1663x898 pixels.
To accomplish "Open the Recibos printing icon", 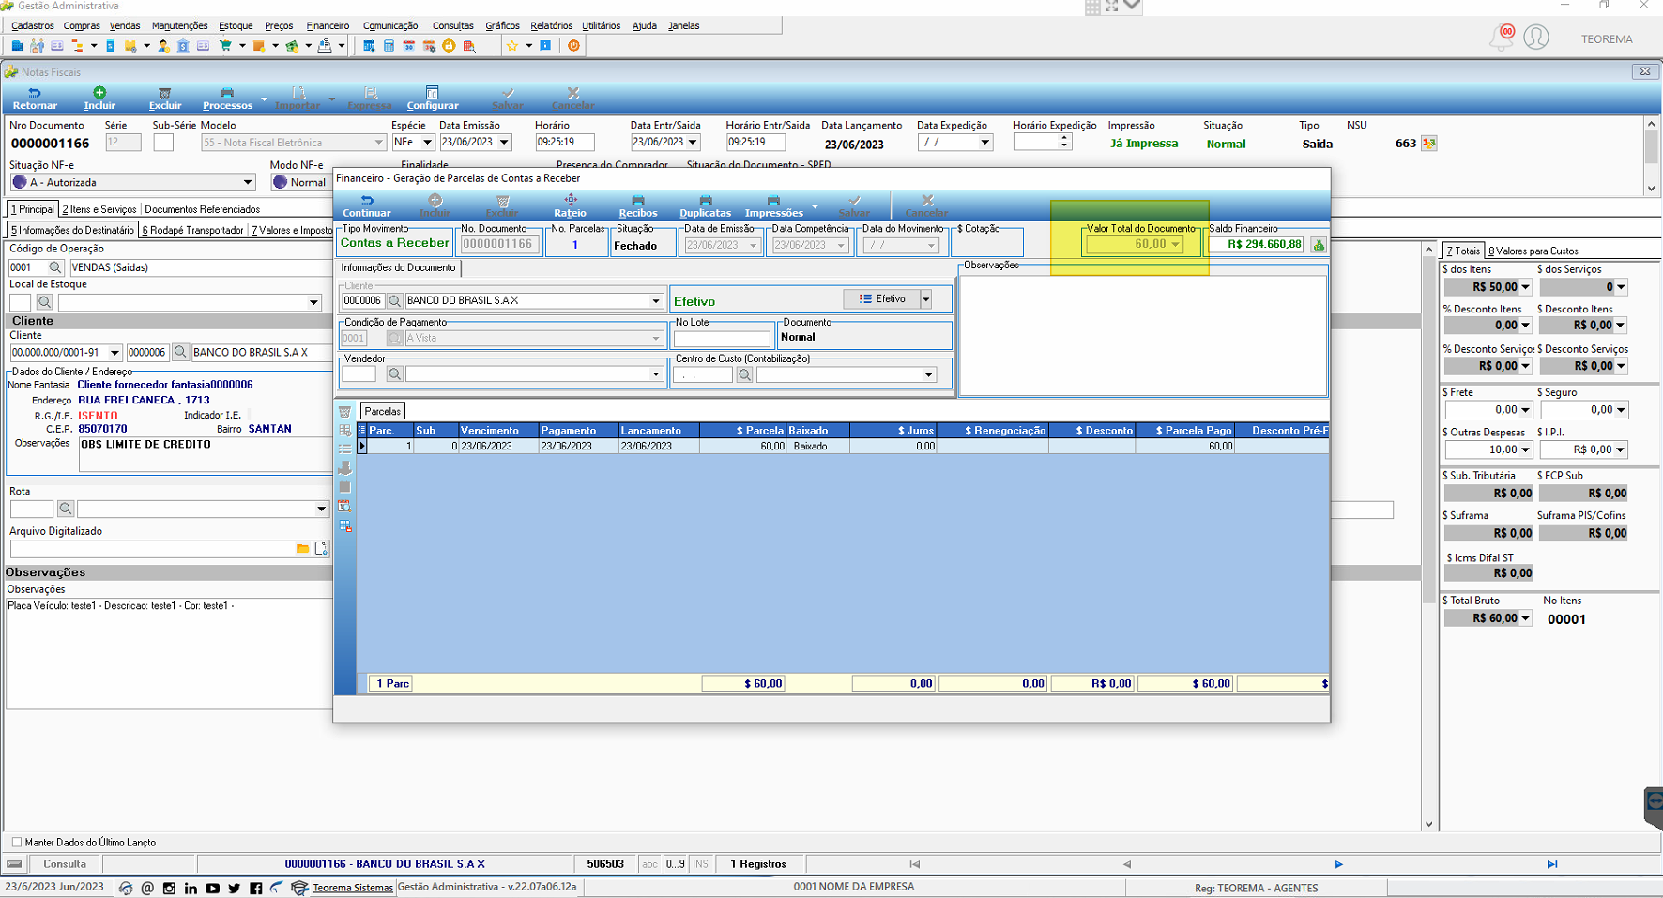I will tap(637, 200).
